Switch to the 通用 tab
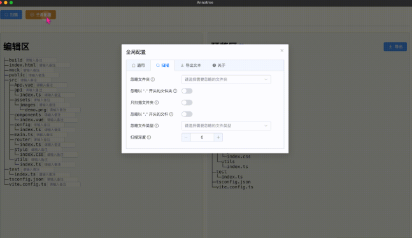412x238 pixels. point(138,66)
